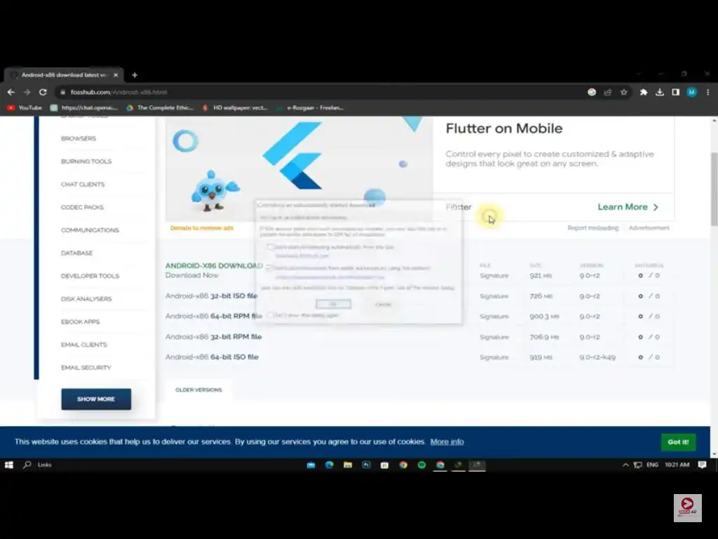The image size is (718, 539).
Task: Open Signature for 32-bit RPM row
Action: (494, 337)
